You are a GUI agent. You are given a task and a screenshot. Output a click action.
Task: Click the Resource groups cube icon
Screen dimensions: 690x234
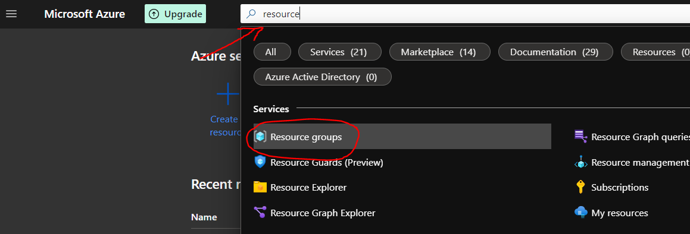coord(260,137)
